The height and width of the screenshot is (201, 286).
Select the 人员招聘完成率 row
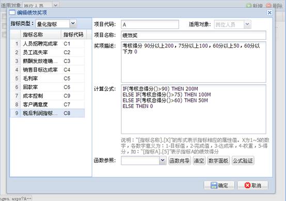pos(47,44)
